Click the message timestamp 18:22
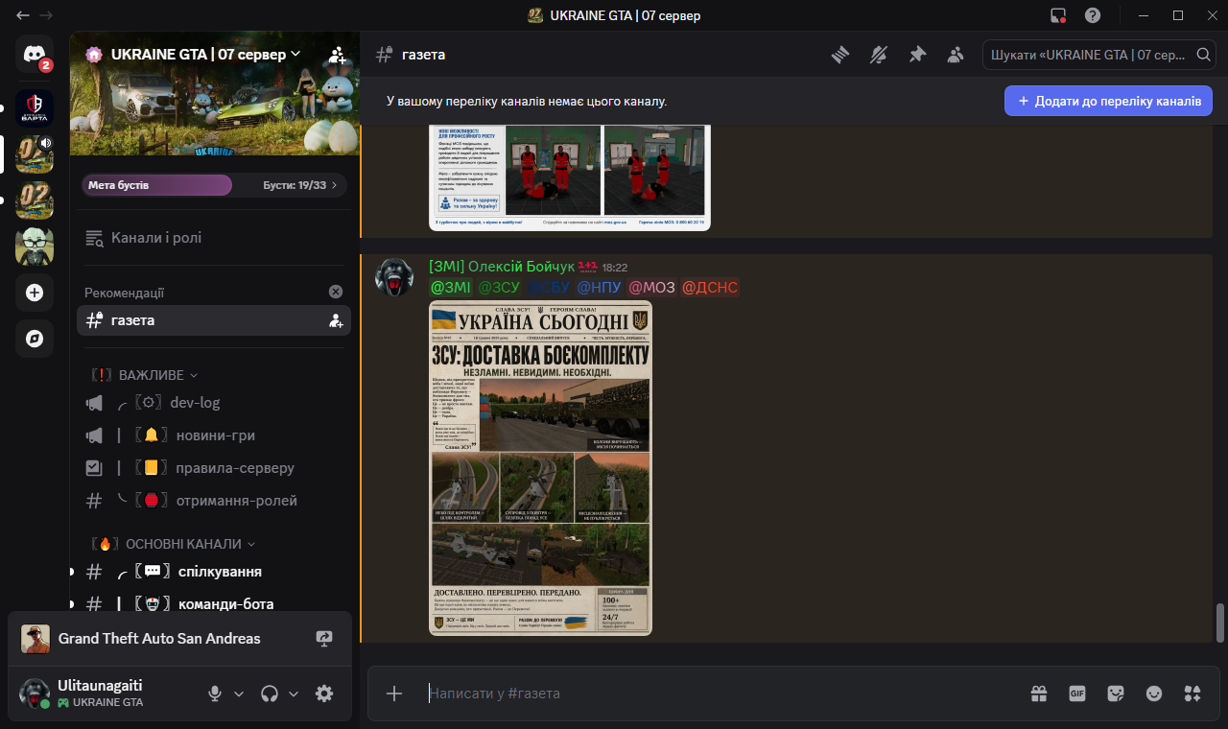1228x729 pixels. (x=615, y=268)
